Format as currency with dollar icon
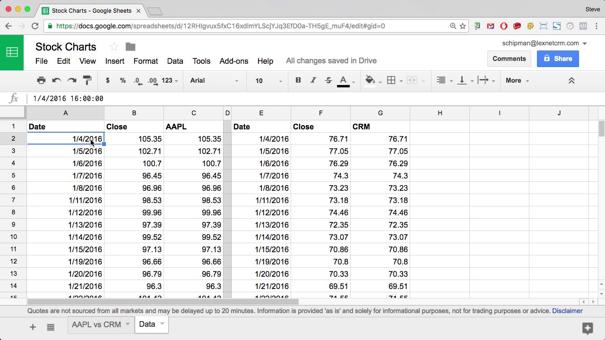The width and height of the screenshot is (605, 340). (x=108, y=80)
